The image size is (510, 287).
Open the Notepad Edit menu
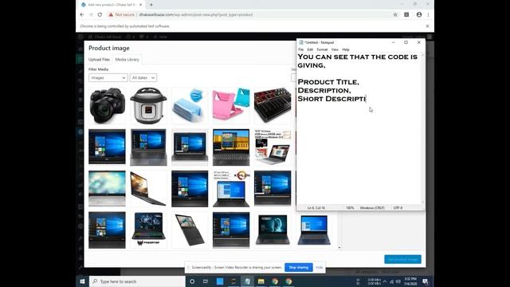point(310,49)
